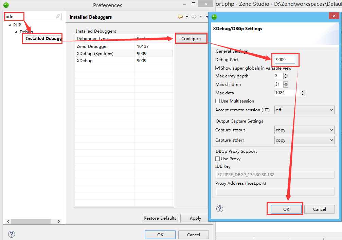Select the Zend Debugger row

(x=124, y=47)
